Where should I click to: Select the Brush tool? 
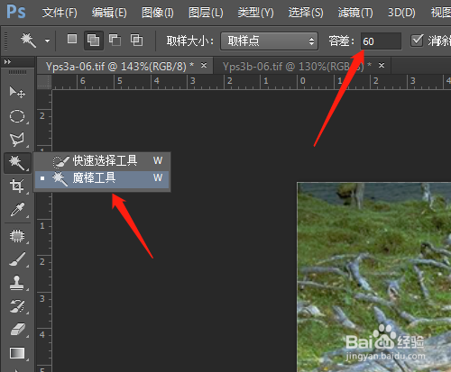(x=17, y=259)
